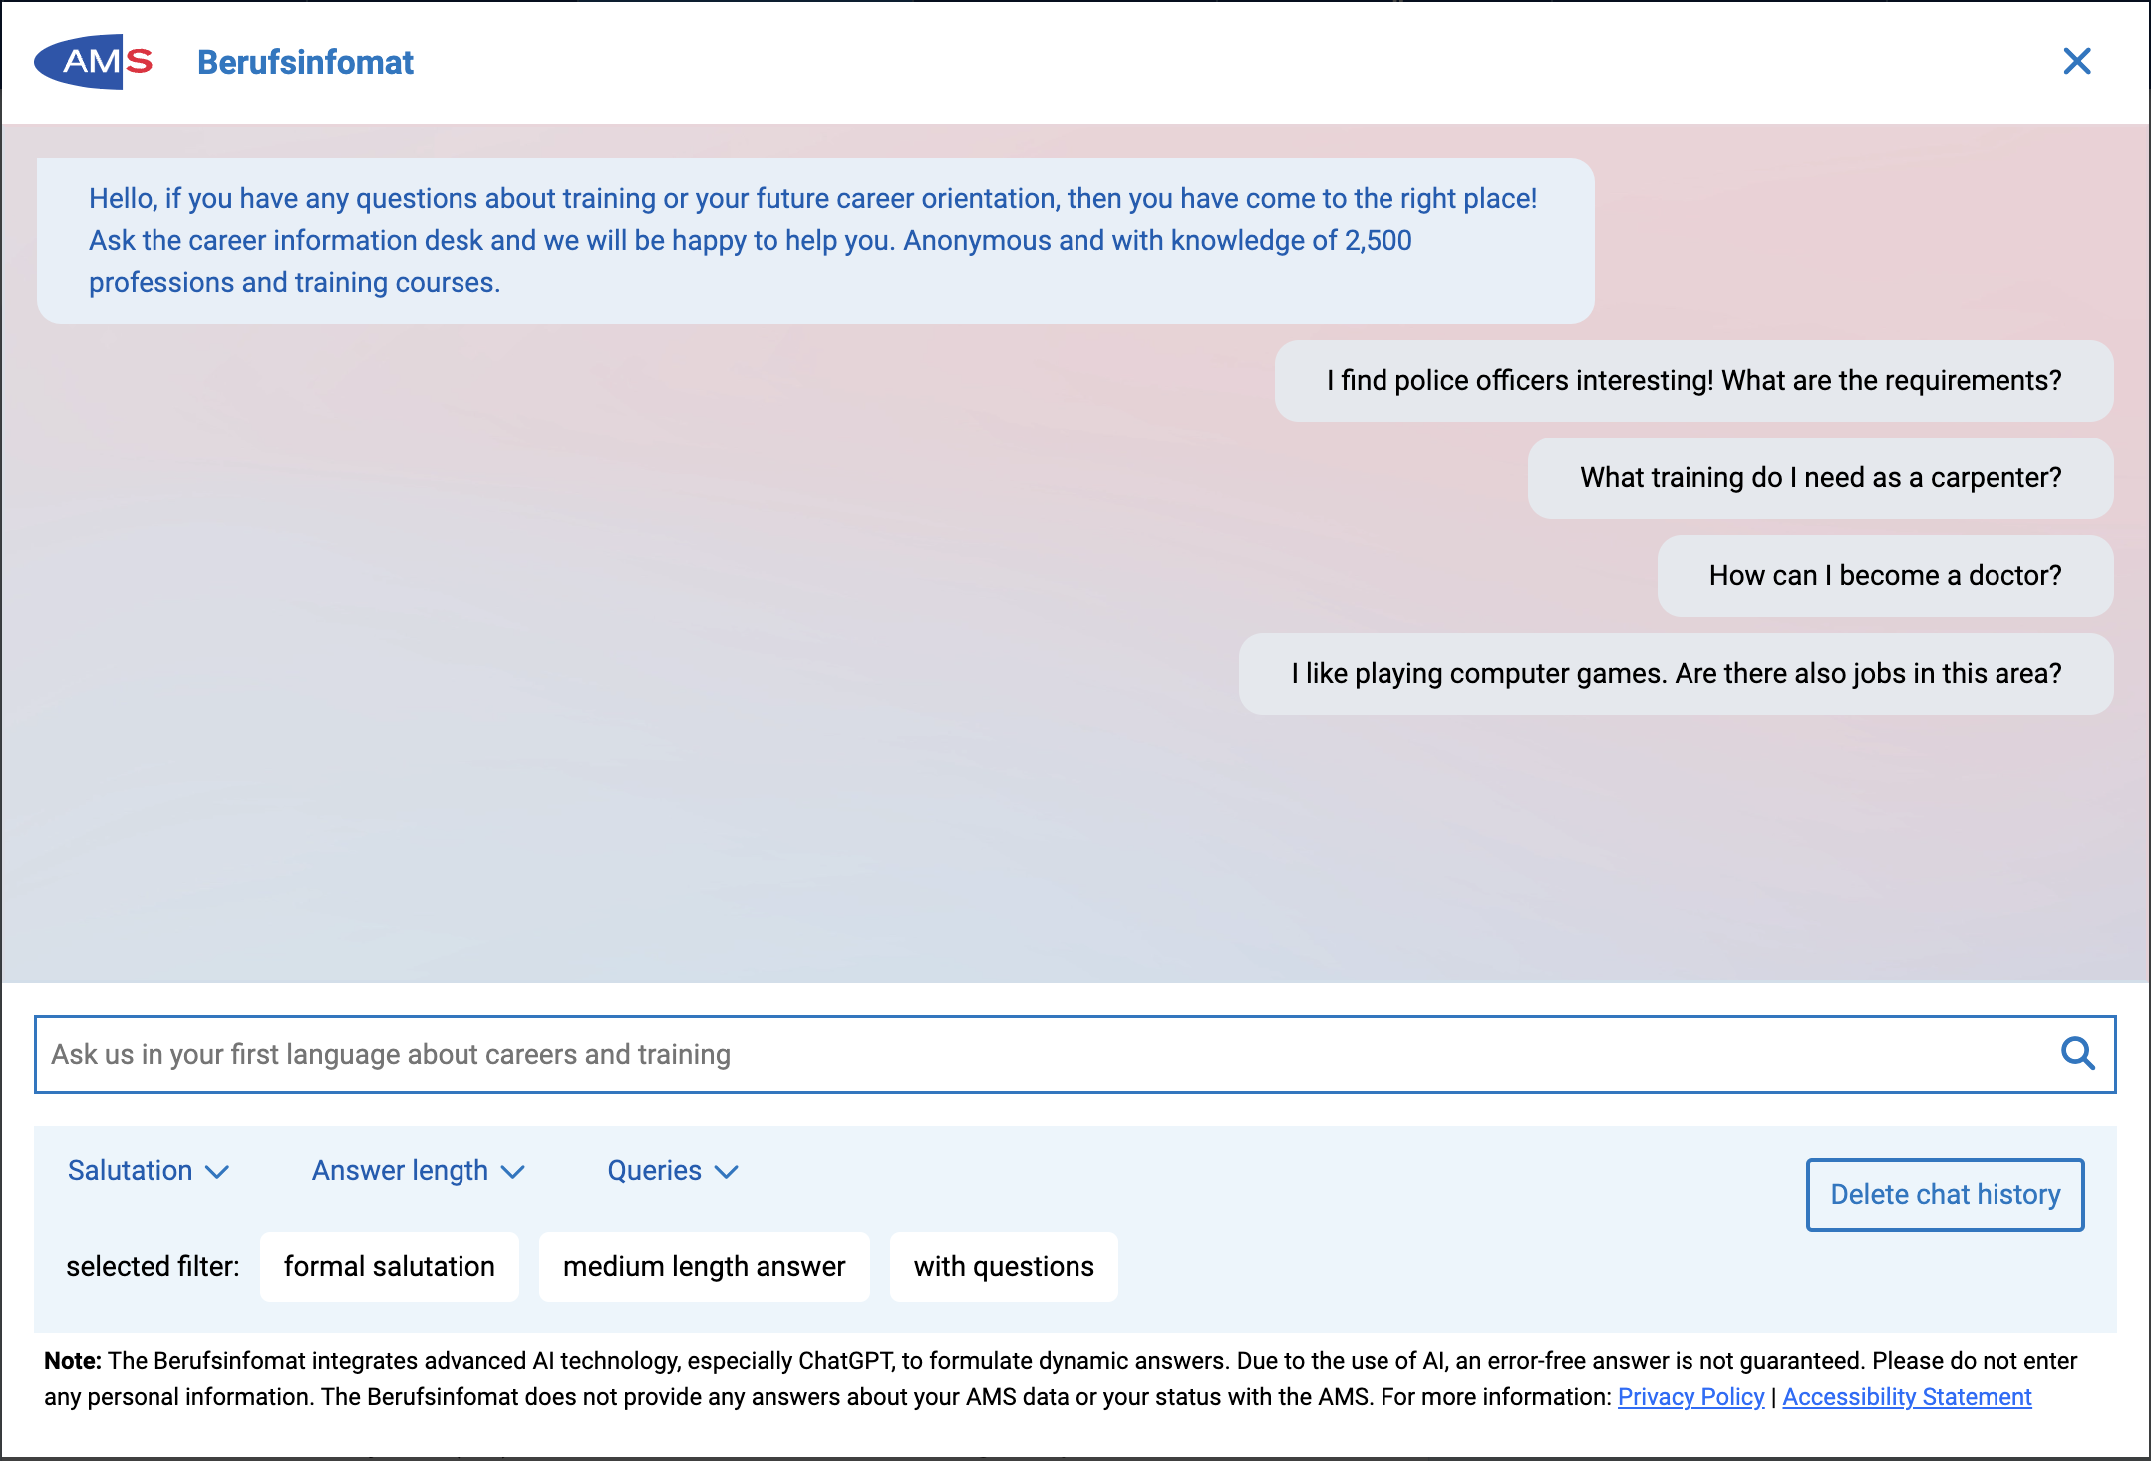Image resolution: width=2151 pixels, height=1461 pixels.
Task: Click the with questions filter chip
Action: [1004, 1267]
